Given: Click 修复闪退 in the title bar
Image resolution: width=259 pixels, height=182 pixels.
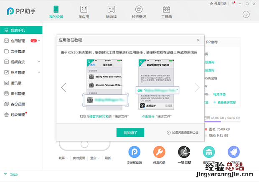Looking at the screenshot, I should click(218, 4).
